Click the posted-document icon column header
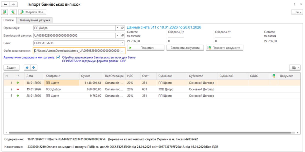The width and height of the screenshot is (305, 152). coord(273,76)
